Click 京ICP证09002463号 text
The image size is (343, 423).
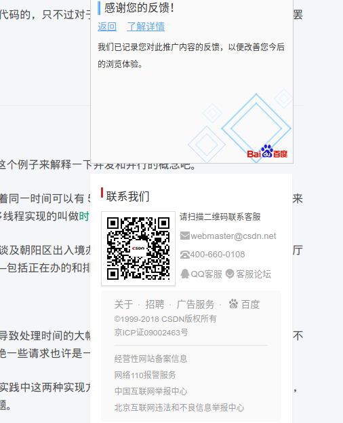[151, 333]
